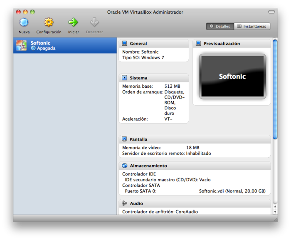Click the Apagada power state icon
The height and width of the screenshot is (240, 291).
tap(33, 48)
